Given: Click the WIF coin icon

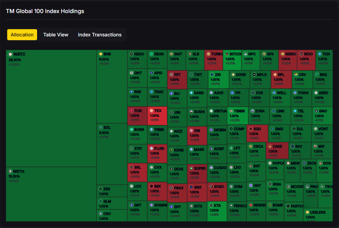Looking at the screenshot, I should (x=315, y=146).
